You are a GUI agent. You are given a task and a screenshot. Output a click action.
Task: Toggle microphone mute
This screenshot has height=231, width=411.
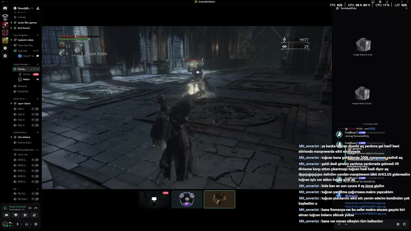18,224
